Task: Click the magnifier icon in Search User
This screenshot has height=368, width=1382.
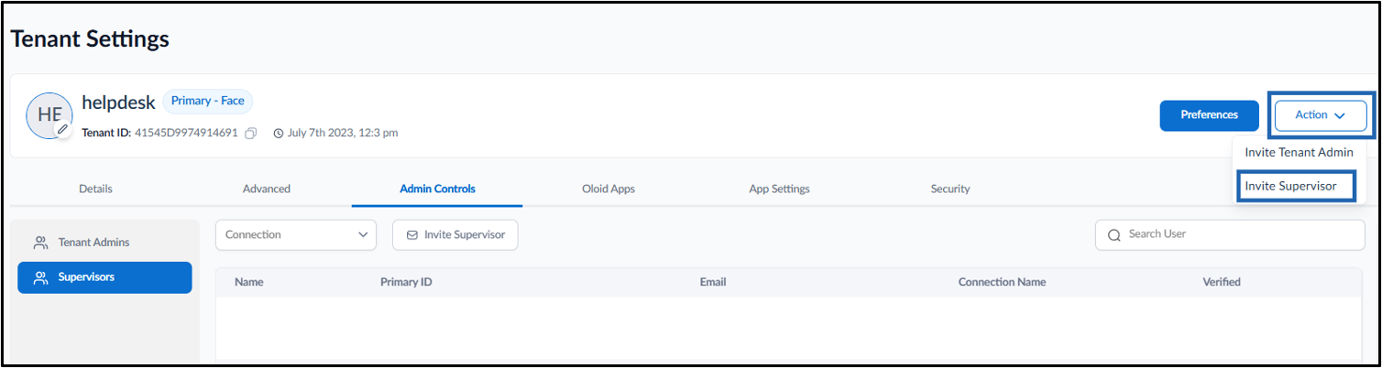Action: (1114, 235)
